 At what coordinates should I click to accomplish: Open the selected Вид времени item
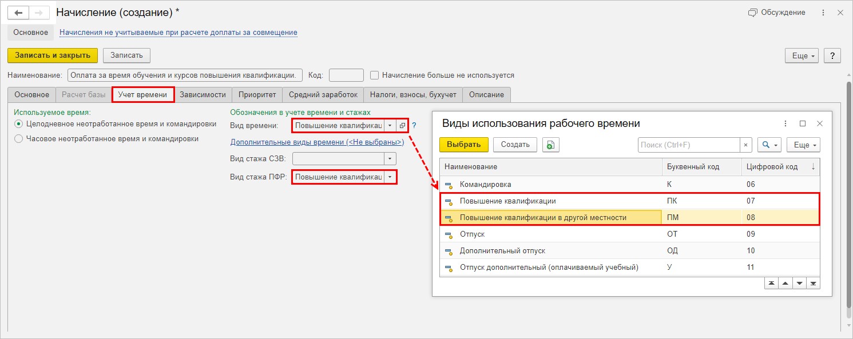tap(402, 125)
